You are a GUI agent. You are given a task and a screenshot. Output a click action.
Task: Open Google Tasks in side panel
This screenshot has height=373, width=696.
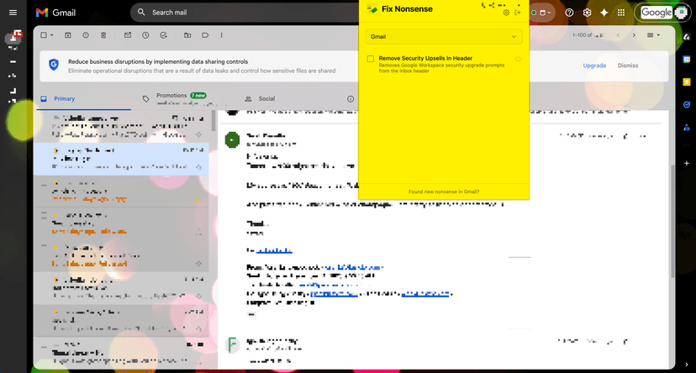tap(686, 105)
